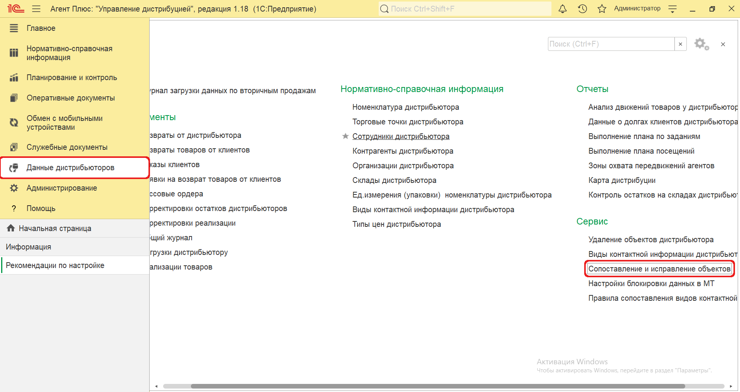This screenshot has height=392, width=740.
Task: Open Карта дистрибуции report
Action: click(622, 180)
